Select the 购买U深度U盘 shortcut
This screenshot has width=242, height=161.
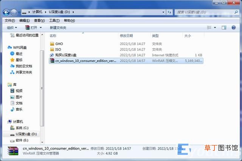(x=63, y=55)
